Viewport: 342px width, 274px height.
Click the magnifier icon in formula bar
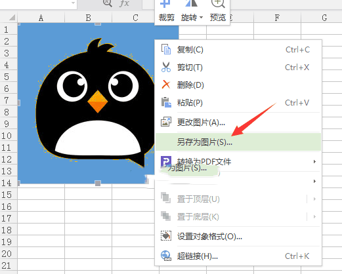(x=108, y=3)
